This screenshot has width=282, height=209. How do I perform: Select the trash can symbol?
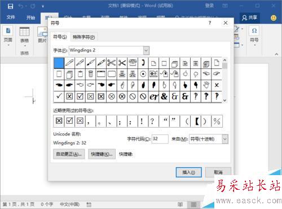90,74
